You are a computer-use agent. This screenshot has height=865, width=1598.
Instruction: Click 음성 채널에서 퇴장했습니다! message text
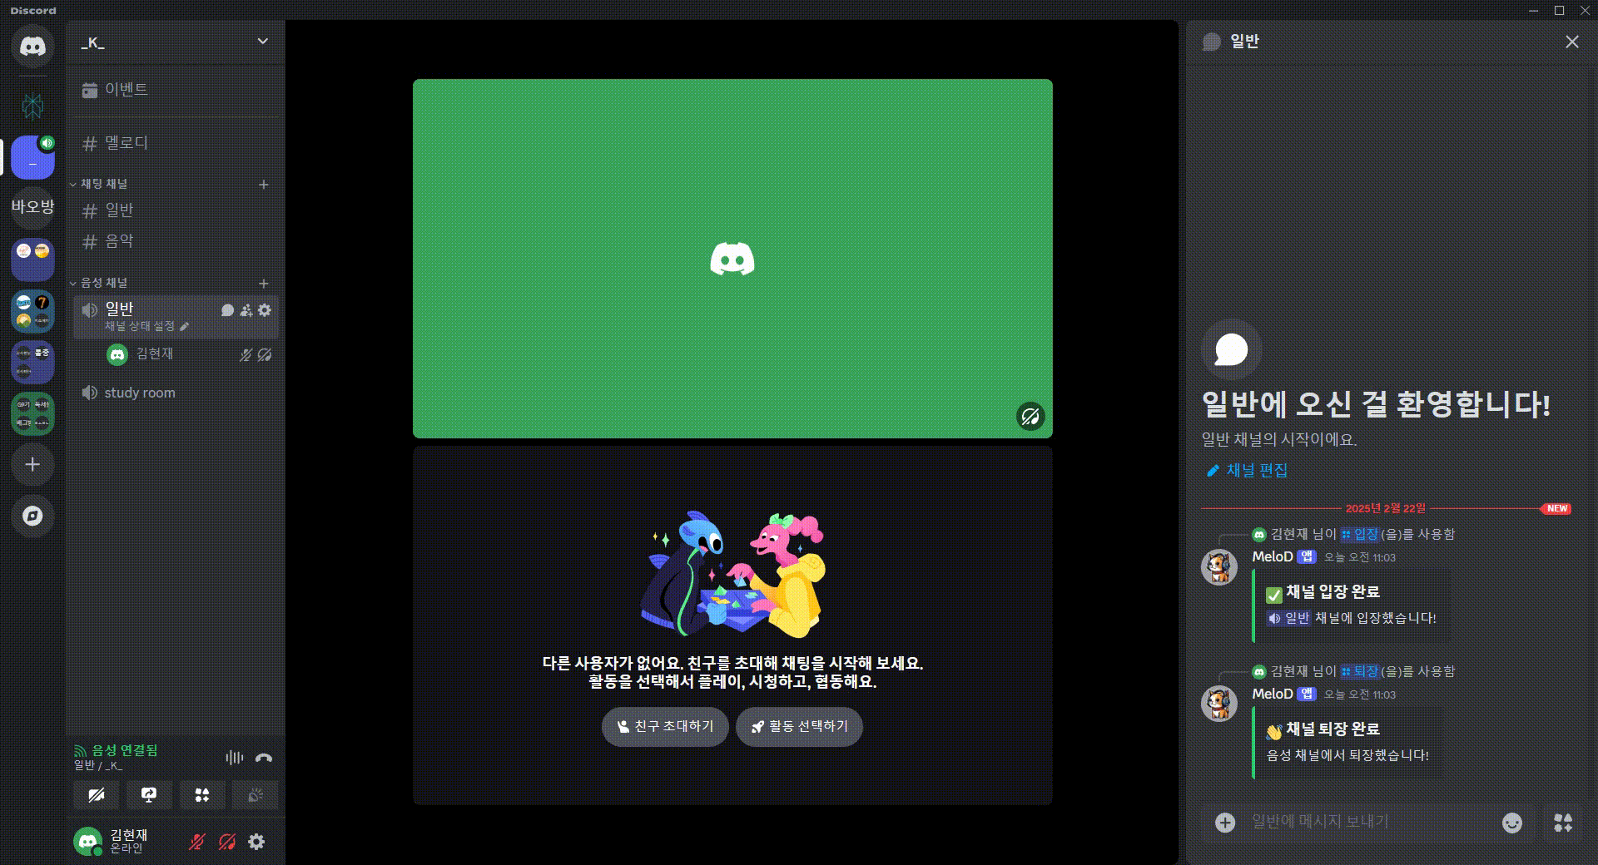[x=1347, y=755]
